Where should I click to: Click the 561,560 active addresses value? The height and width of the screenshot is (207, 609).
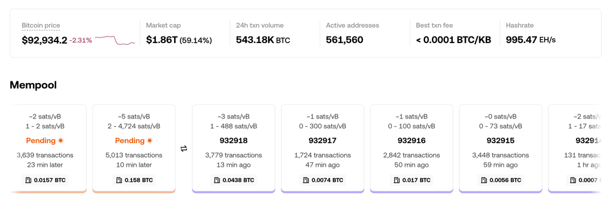345,40
